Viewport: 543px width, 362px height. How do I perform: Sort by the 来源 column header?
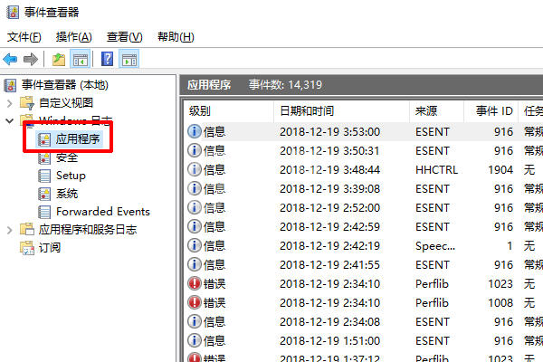pyautogui.click(x=436, y=111)
